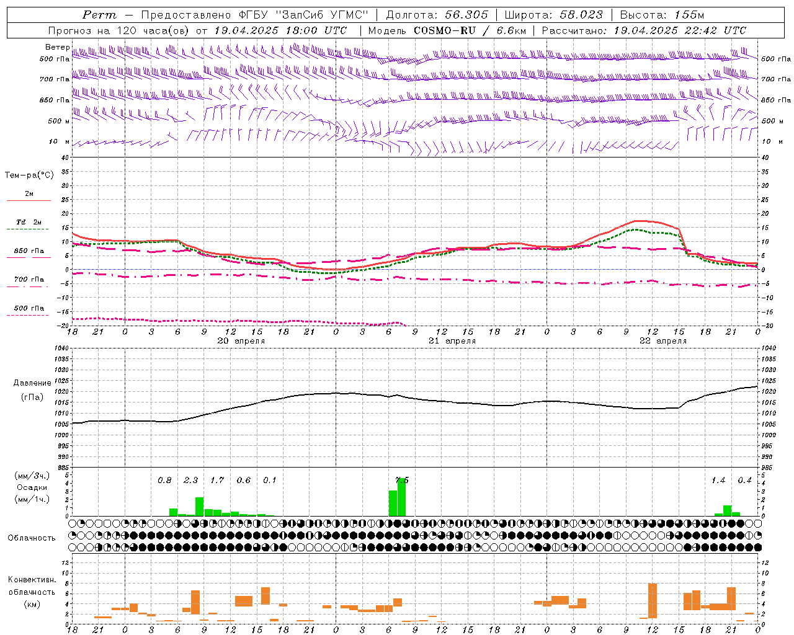This screenshot has width=794, height=635.
Task: Click the "(мм/3ч.)" precipitation unit label
Action: click(32, 476)
